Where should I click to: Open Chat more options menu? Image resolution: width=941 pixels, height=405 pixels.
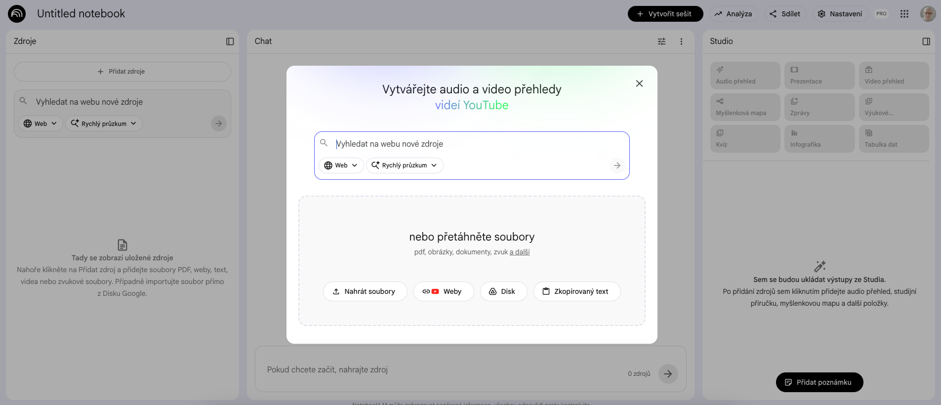[681, 41]
